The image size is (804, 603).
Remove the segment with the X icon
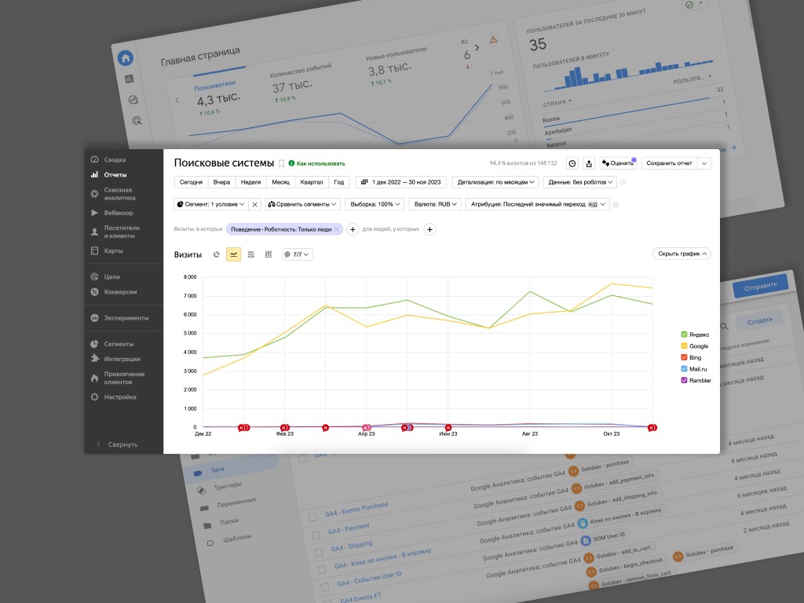[x=255, y=204]
